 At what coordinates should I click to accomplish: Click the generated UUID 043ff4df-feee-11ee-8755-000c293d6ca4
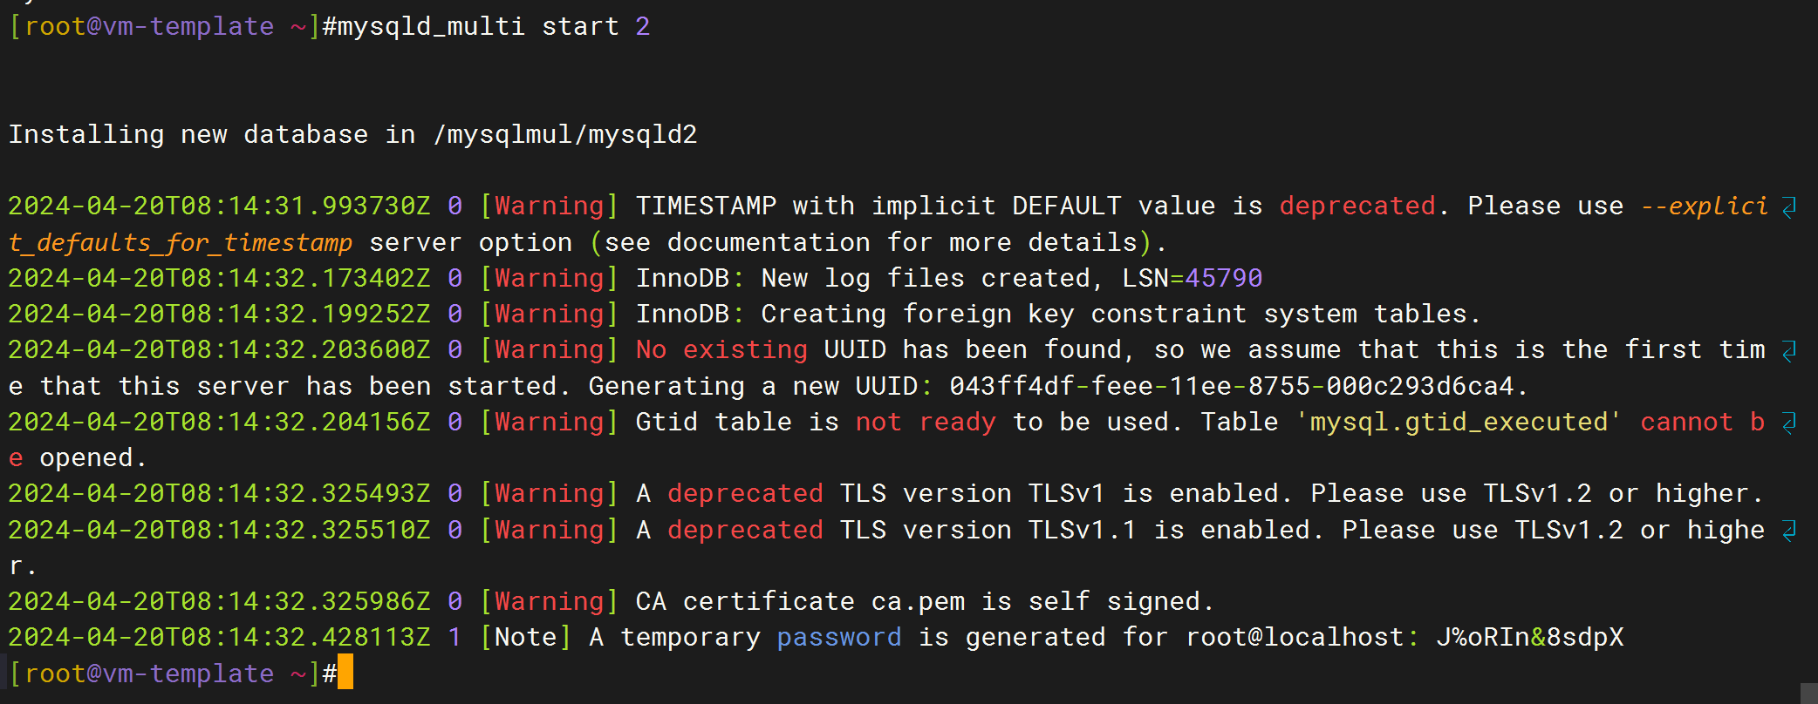coord(1232,386)
